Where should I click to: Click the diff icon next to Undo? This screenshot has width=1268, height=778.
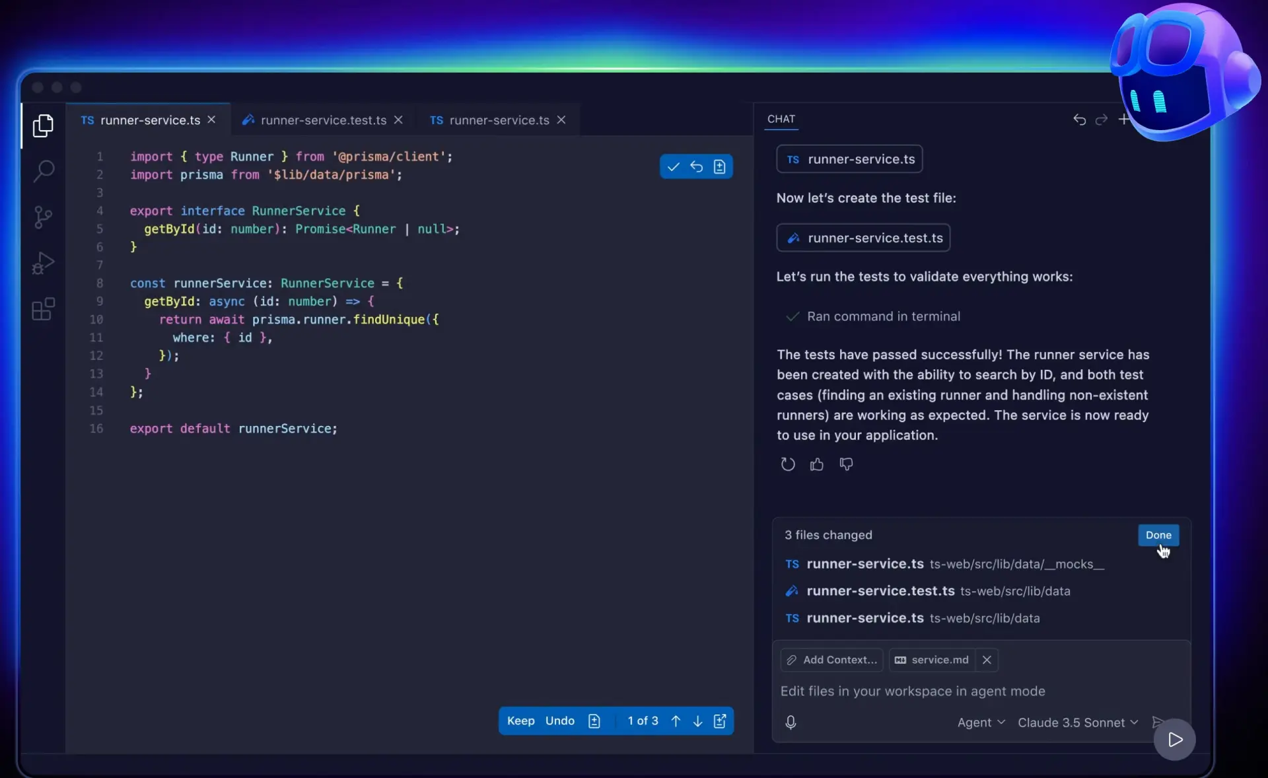594,721
